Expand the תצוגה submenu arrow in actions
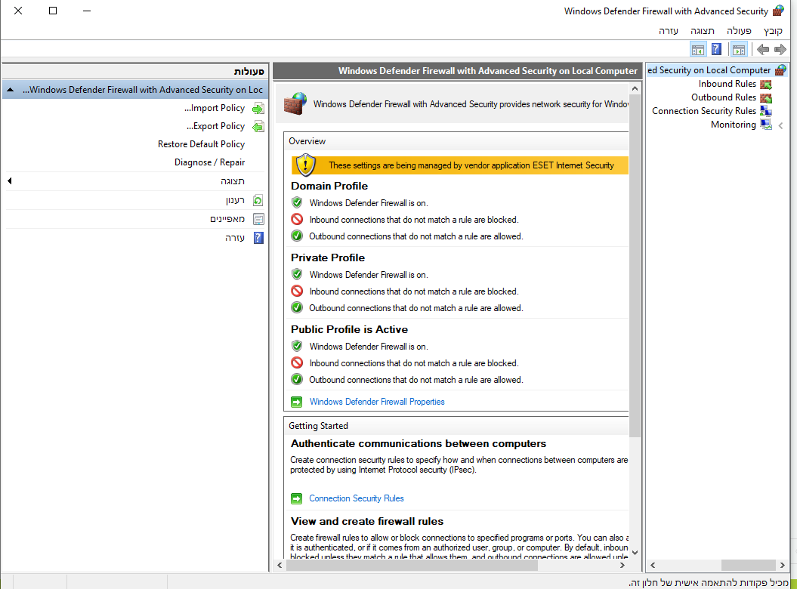This screenshot has height=589, width=797. [10, 181]
